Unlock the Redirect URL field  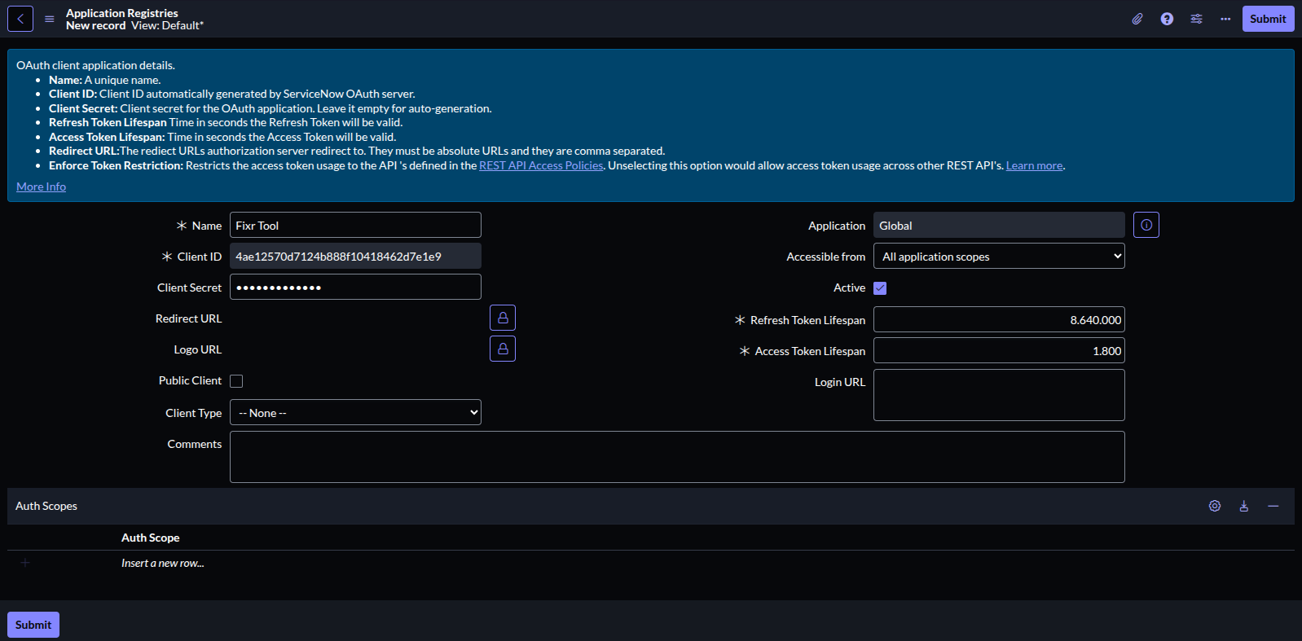click(503, 318)
